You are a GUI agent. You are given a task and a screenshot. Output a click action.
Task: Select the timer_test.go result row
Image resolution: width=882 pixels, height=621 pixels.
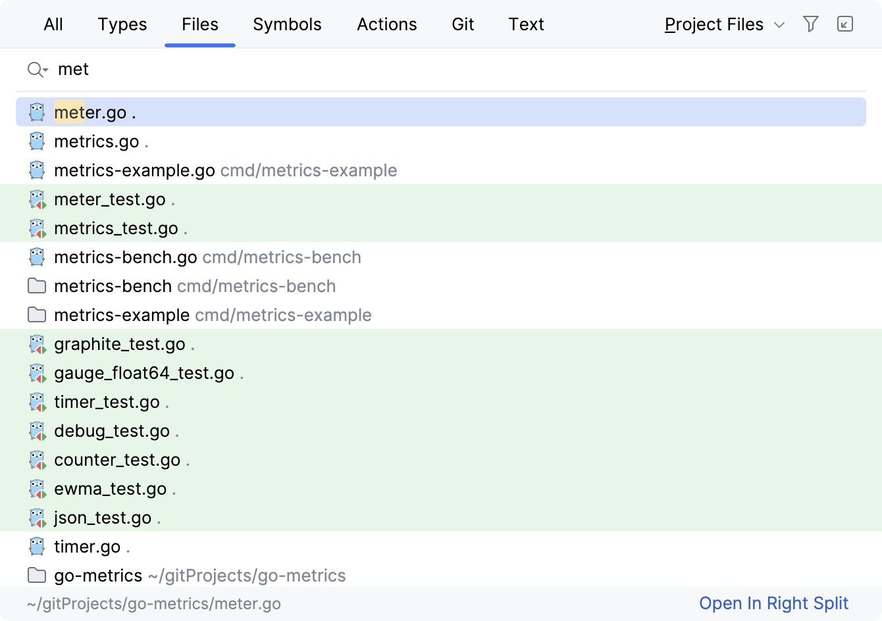(x=108, y=401)
